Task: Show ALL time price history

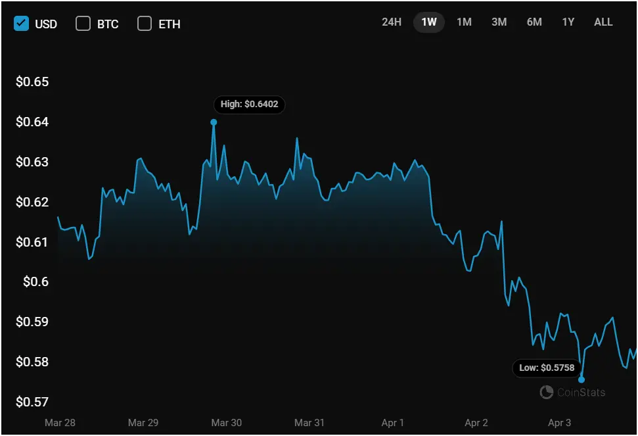Action: point(603,22)
